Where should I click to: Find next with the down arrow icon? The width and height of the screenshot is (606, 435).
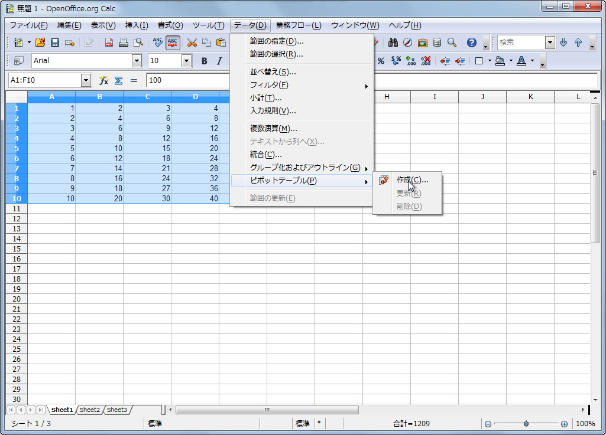point(563,42)
